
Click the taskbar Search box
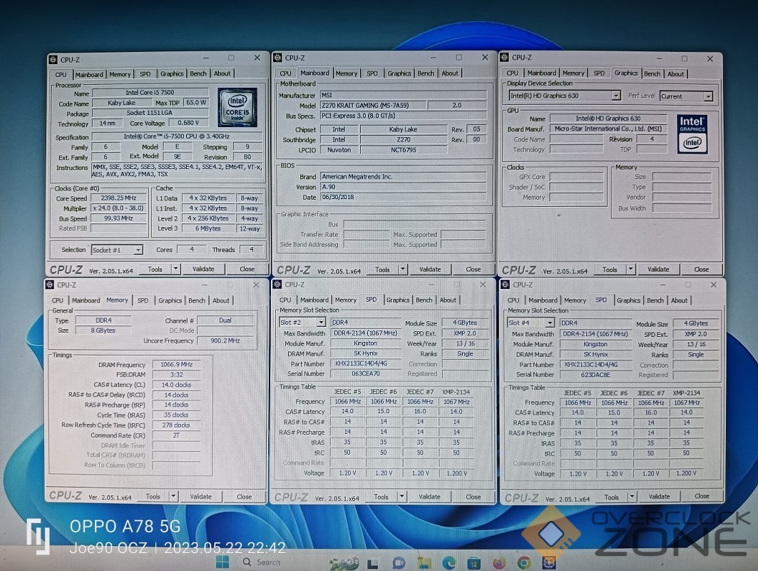(x=262, y=562)
